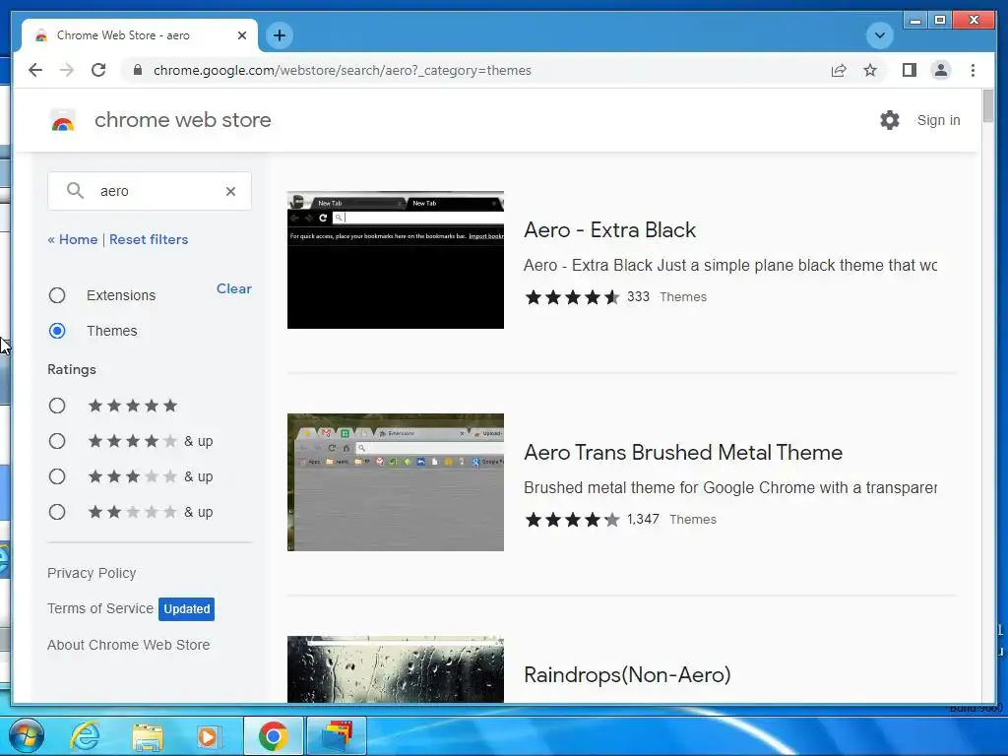Open a new tab with the plus button
The image size is (1008, 756).
point(279,35)
